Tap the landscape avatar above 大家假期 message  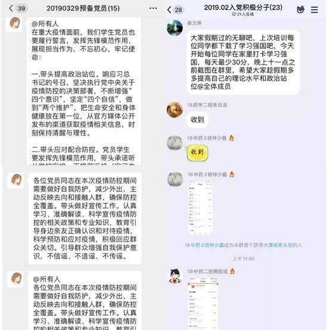pyautogui.click(x=175, y=28)
